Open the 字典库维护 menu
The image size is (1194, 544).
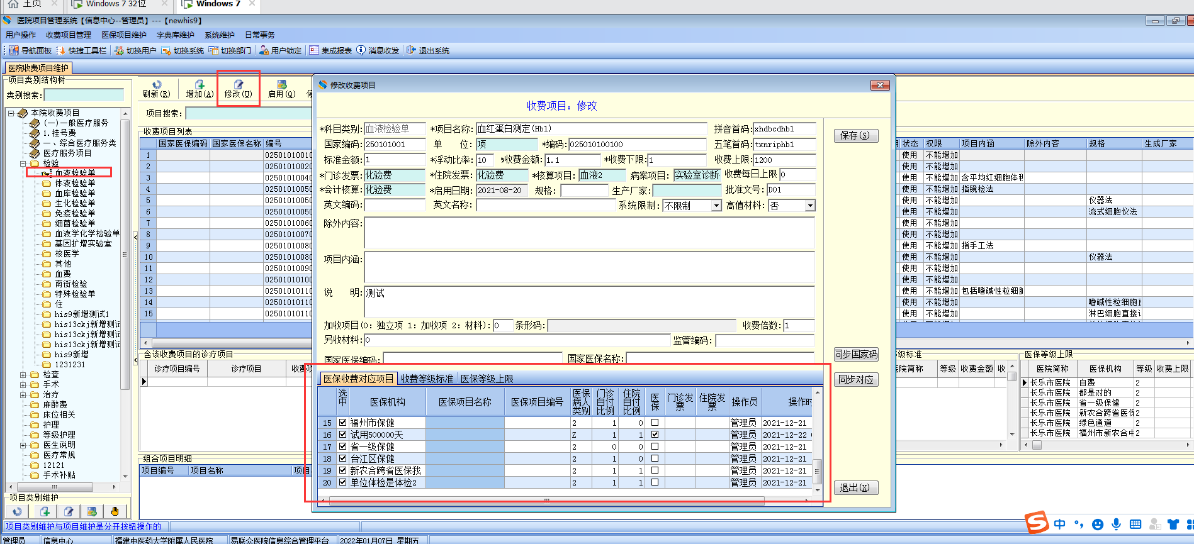175,35
